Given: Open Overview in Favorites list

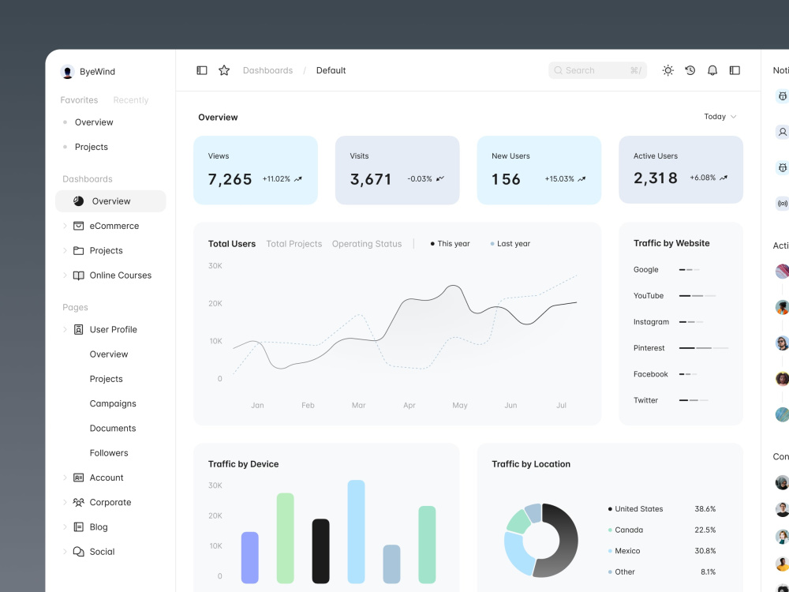Looking at the screenshot, I should tap(94, 122).
